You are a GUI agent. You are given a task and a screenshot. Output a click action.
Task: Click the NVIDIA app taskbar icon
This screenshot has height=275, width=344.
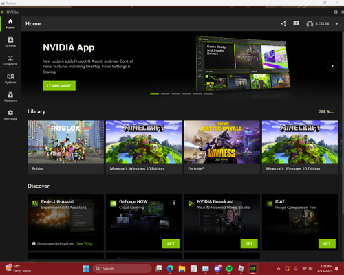[x=252, y=269]
